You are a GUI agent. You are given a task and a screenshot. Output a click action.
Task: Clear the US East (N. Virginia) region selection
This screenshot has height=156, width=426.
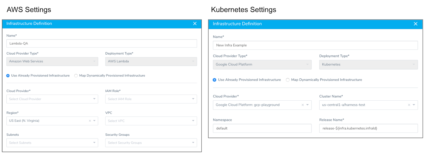(90, 121)
